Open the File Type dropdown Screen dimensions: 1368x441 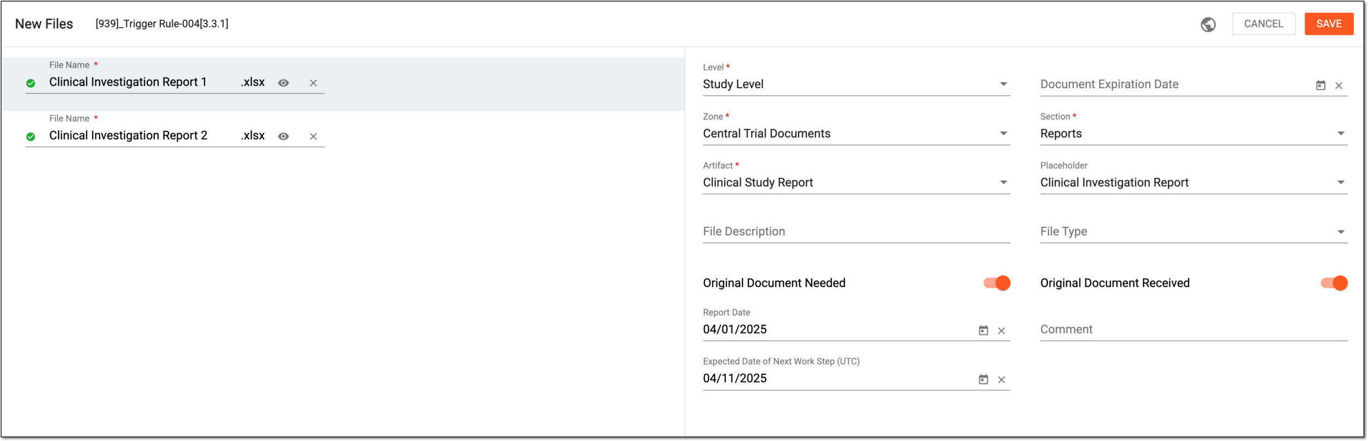coord(1193,231)
